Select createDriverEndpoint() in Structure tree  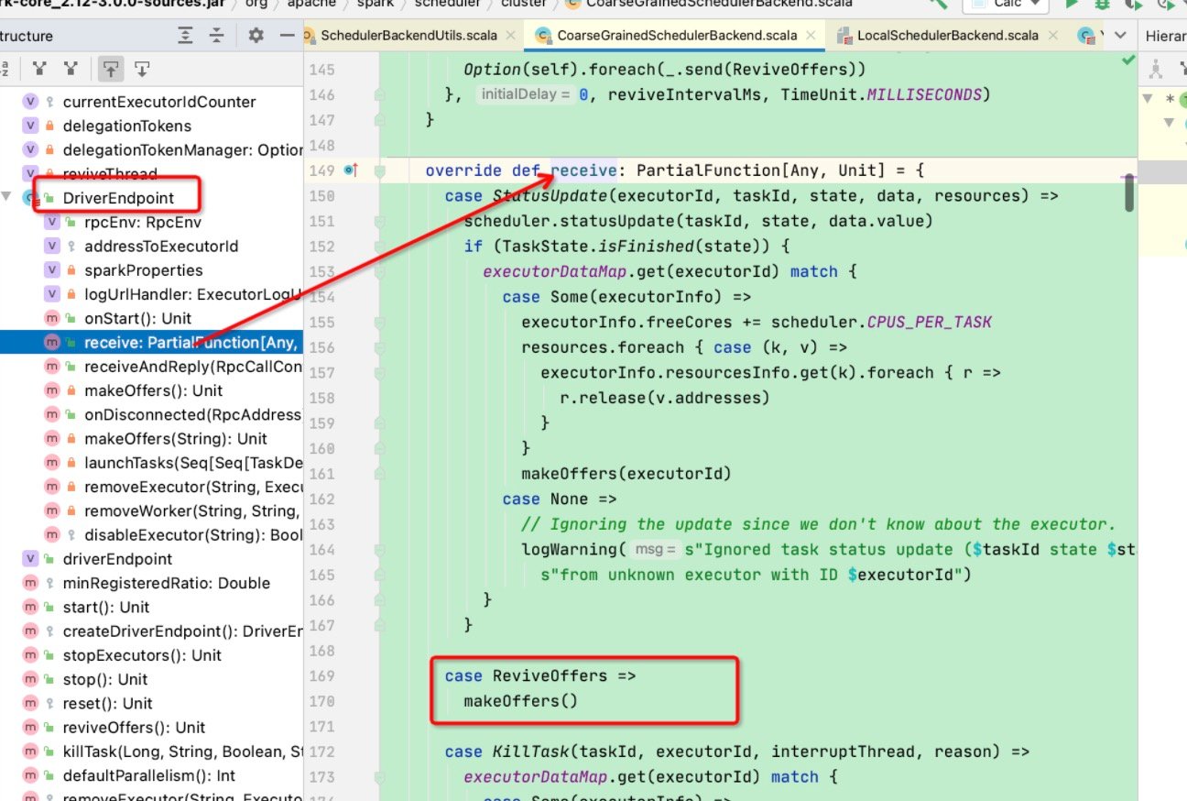(183, 631)
